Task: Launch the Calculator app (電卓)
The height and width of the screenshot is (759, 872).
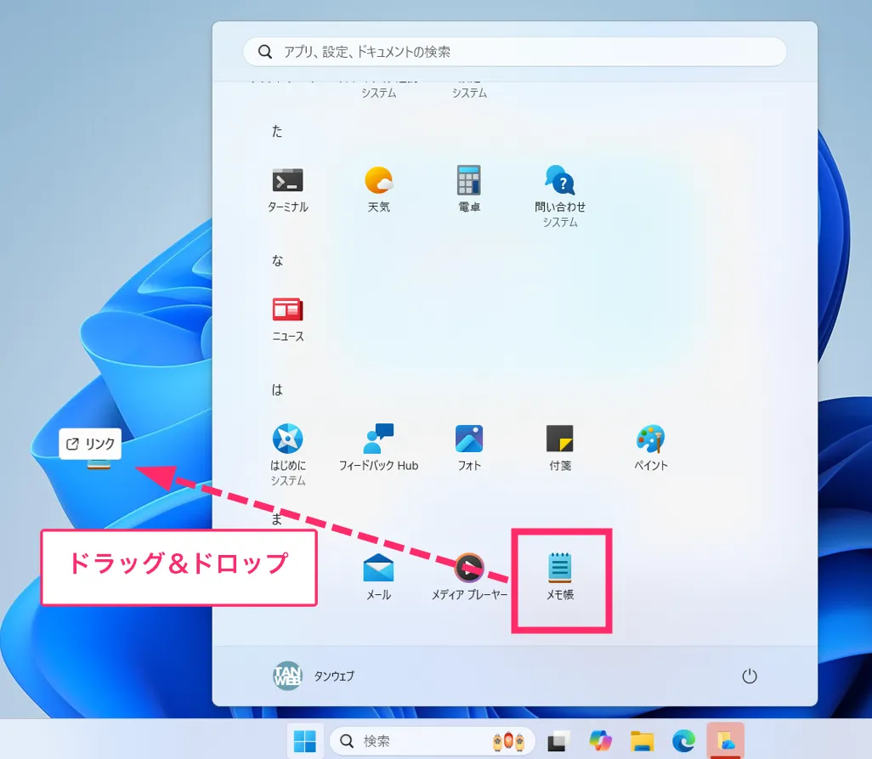Action: tap(469, 190)
